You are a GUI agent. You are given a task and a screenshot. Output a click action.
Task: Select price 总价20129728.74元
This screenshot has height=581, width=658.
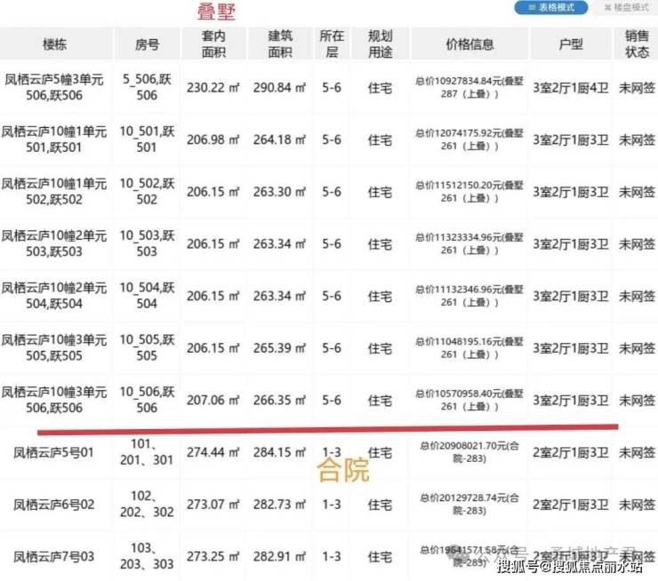click(469, 504)
